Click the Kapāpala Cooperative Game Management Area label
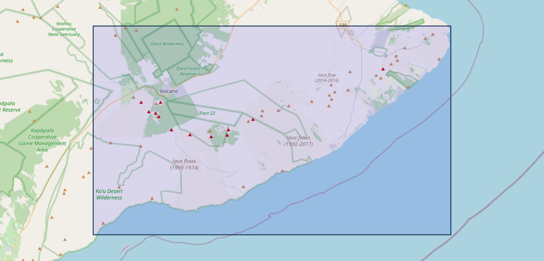This screenshot has width=544, height=261. pos(42,140)
